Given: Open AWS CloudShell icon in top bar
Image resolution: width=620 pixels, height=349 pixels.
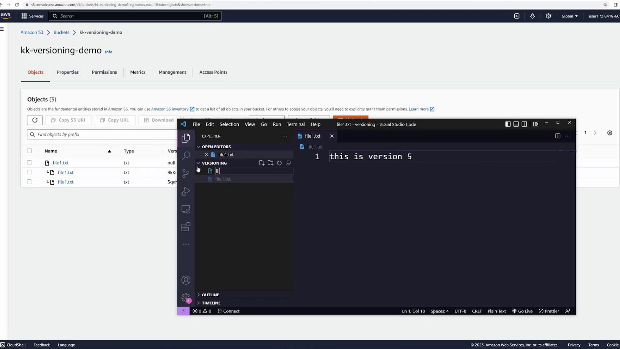Looking at the screenshot, I should (x=517, y=16).
